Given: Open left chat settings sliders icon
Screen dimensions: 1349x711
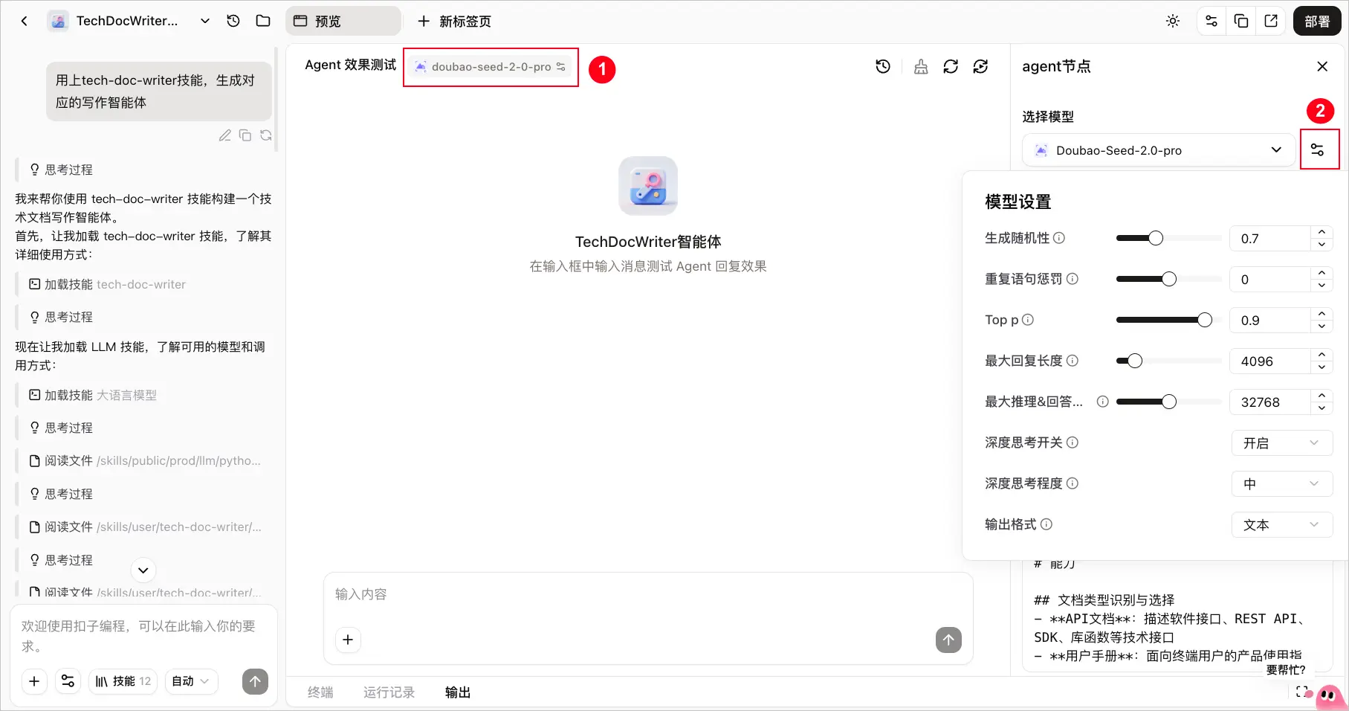Looking at the screenshot, I should (68, 681).
